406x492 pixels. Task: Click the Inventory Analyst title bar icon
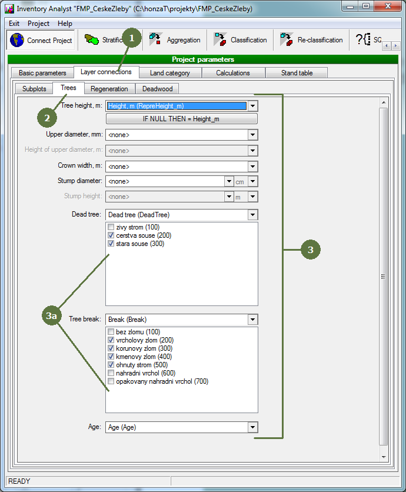9,8
